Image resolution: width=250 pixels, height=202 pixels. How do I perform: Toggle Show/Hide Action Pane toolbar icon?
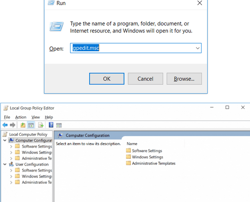59,125
